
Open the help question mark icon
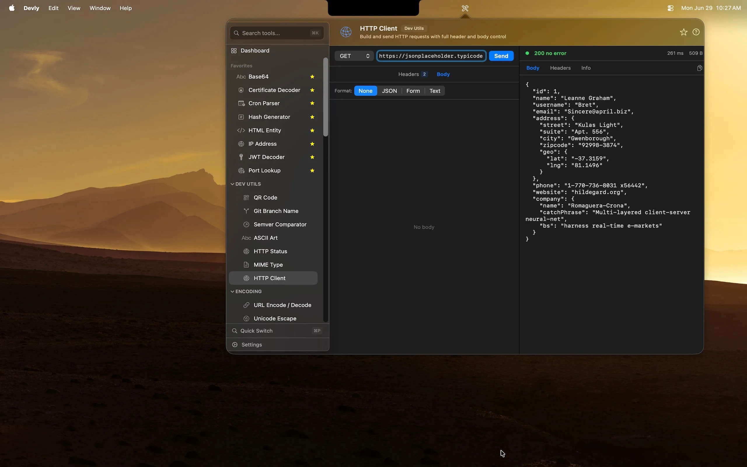coord(696,32)
